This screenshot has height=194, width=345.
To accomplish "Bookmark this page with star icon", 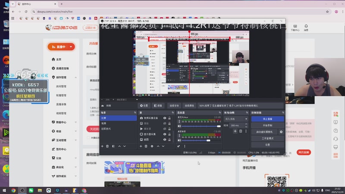I will (327, 12).
